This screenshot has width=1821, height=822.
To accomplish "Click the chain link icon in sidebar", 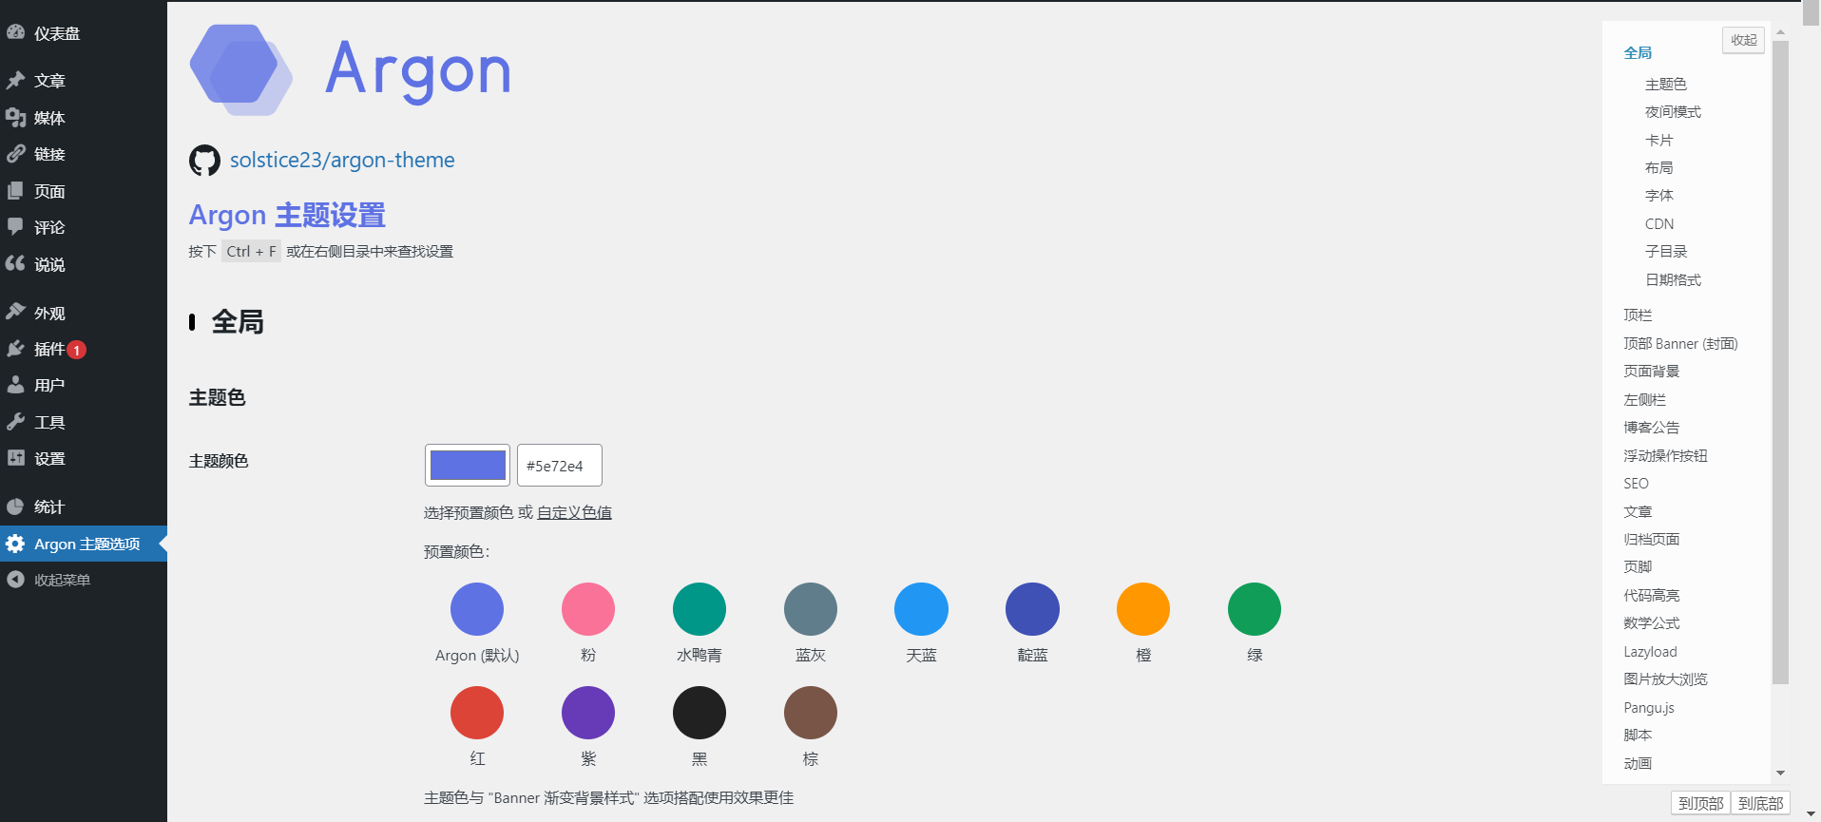I will point(15,153).
